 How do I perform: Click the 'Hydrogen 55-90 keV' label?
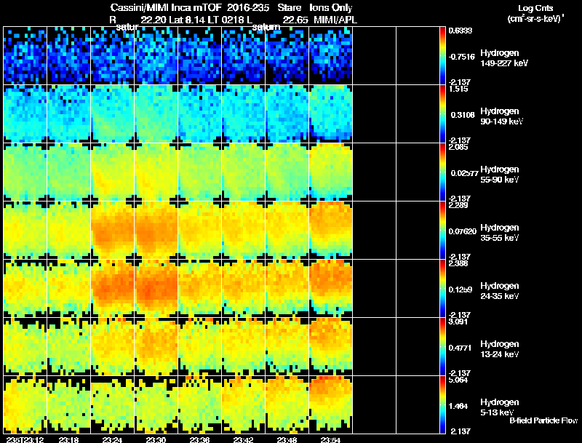[500, 175]
